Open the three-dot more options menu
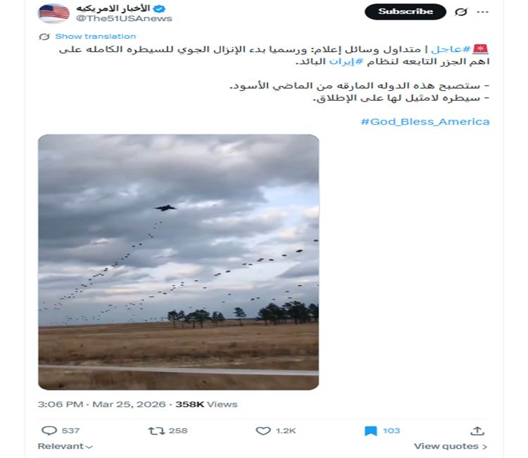528x458 pixels. point(482,12)
